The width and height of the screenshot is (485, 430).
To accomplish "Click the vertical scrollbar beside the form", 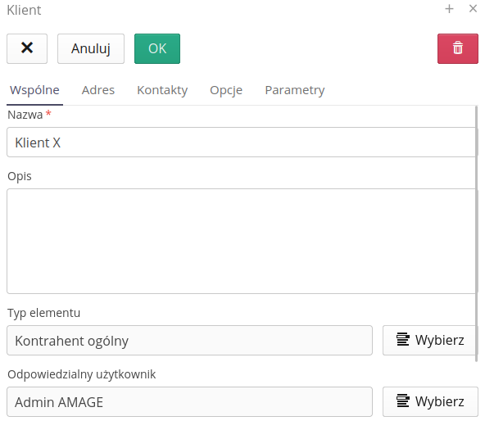I will (x=477, y=233).
